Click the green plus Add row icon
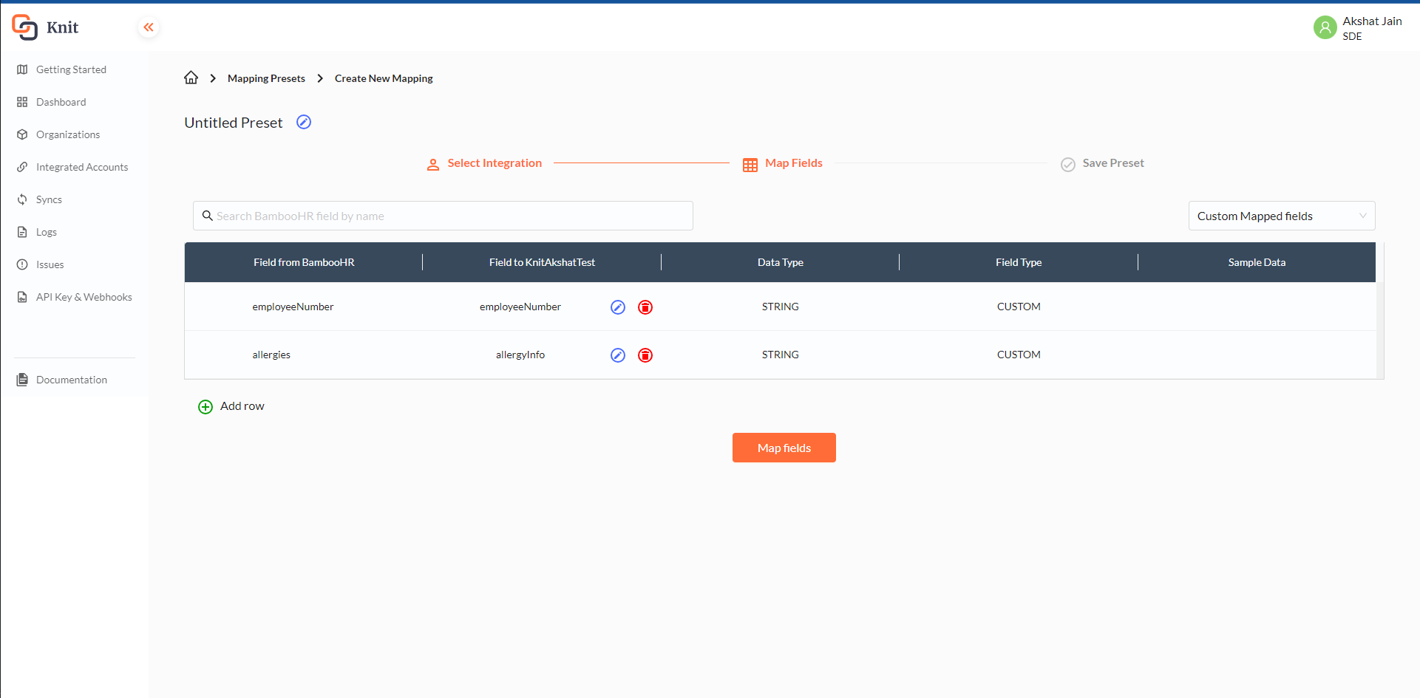This screenshot has height=698, width=1420. tap(205, 407)
